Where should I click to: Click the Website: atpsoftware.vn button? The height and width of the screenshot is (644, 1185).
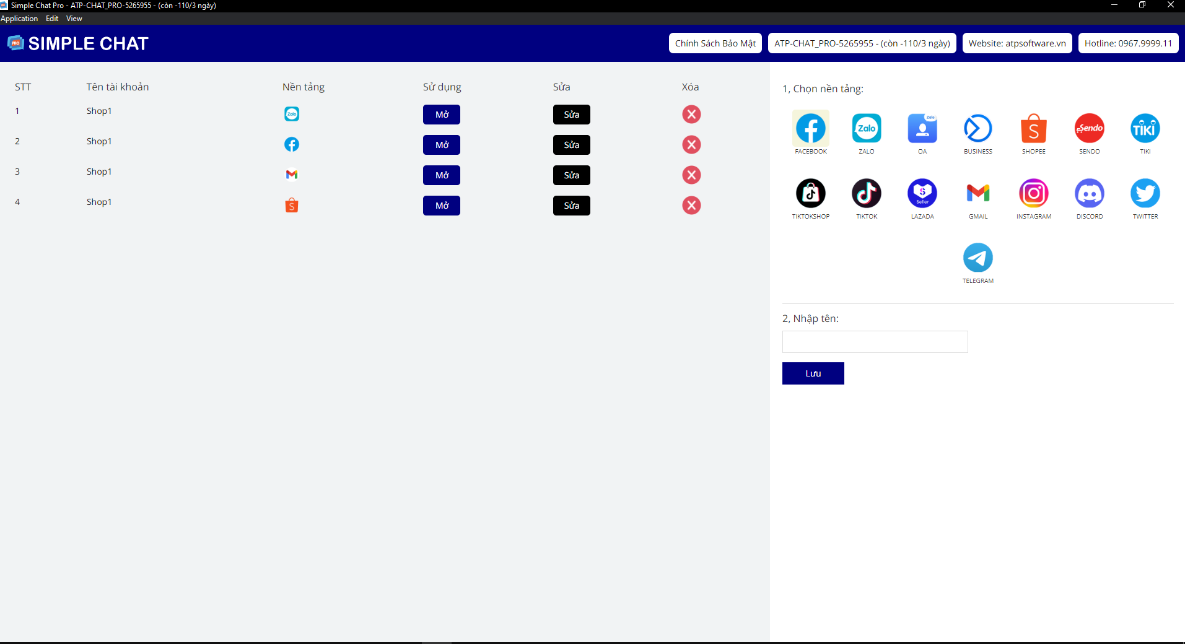coord(1017,43)
